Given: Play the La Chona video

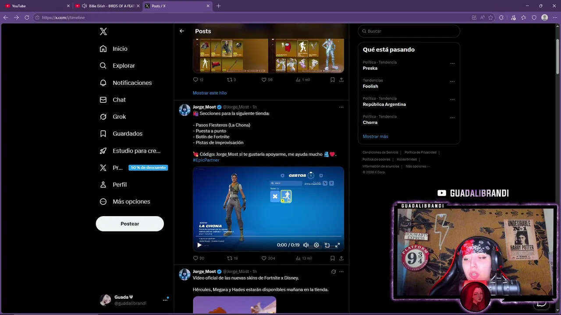Looking at the screenshot, I should (x=199, y=245).
